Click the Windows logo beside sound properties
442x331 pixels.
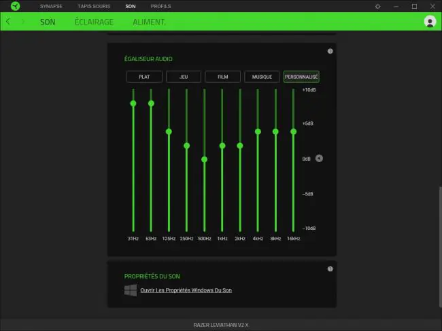131,290
